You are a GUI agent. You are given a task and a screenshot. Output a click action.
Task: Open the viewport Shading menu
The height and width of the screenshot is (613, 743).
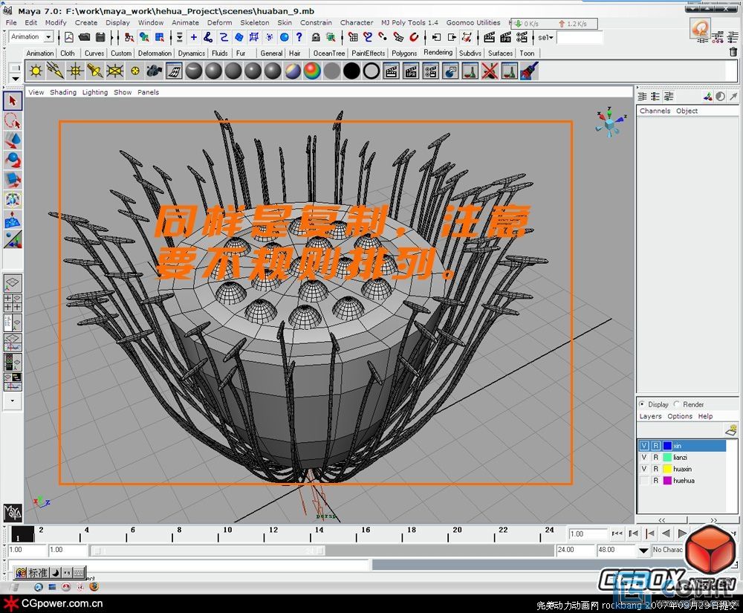(x=63, y=92)
